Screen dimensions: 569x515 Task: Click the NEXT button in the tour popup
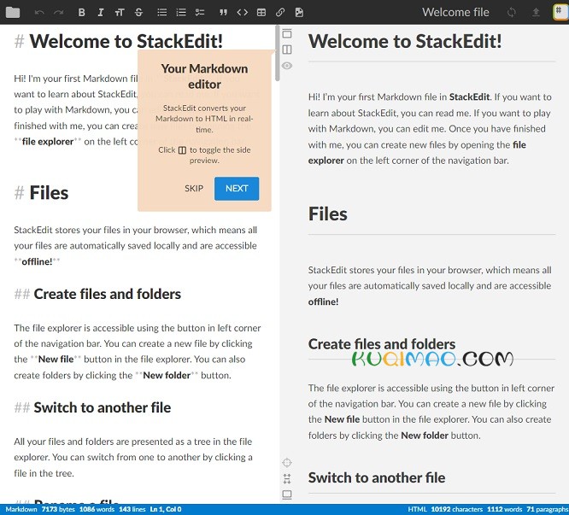pyautogui.click(x=237, y=189)
